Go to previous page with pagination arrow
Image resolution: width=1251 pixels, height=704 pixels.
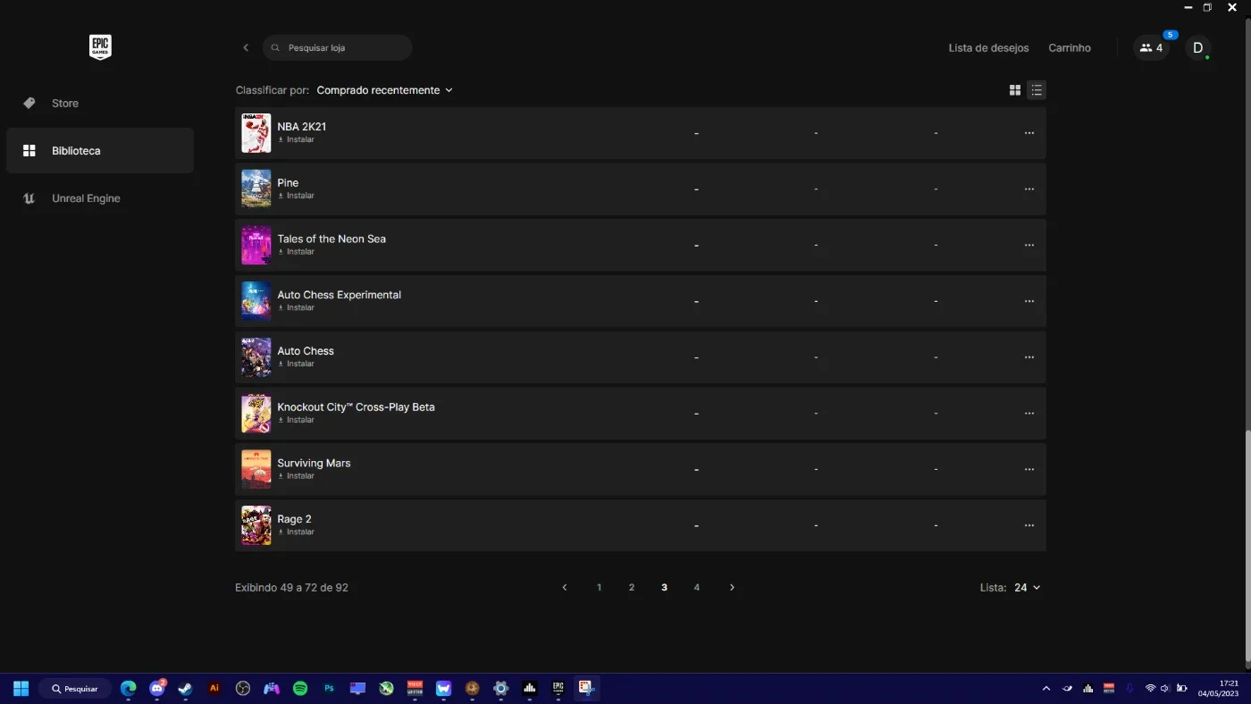coord(565,588)
